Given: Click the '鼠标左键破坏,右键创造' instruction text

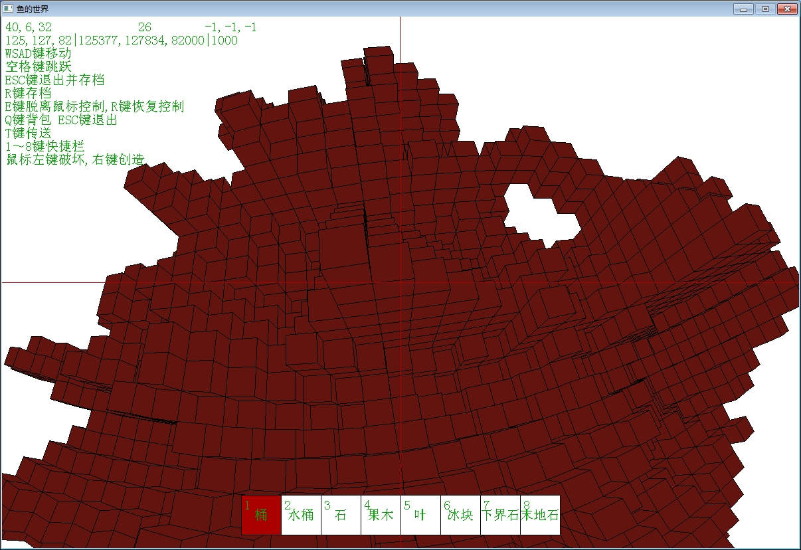Looking at the screenshot, I should (x=74, y=160).
